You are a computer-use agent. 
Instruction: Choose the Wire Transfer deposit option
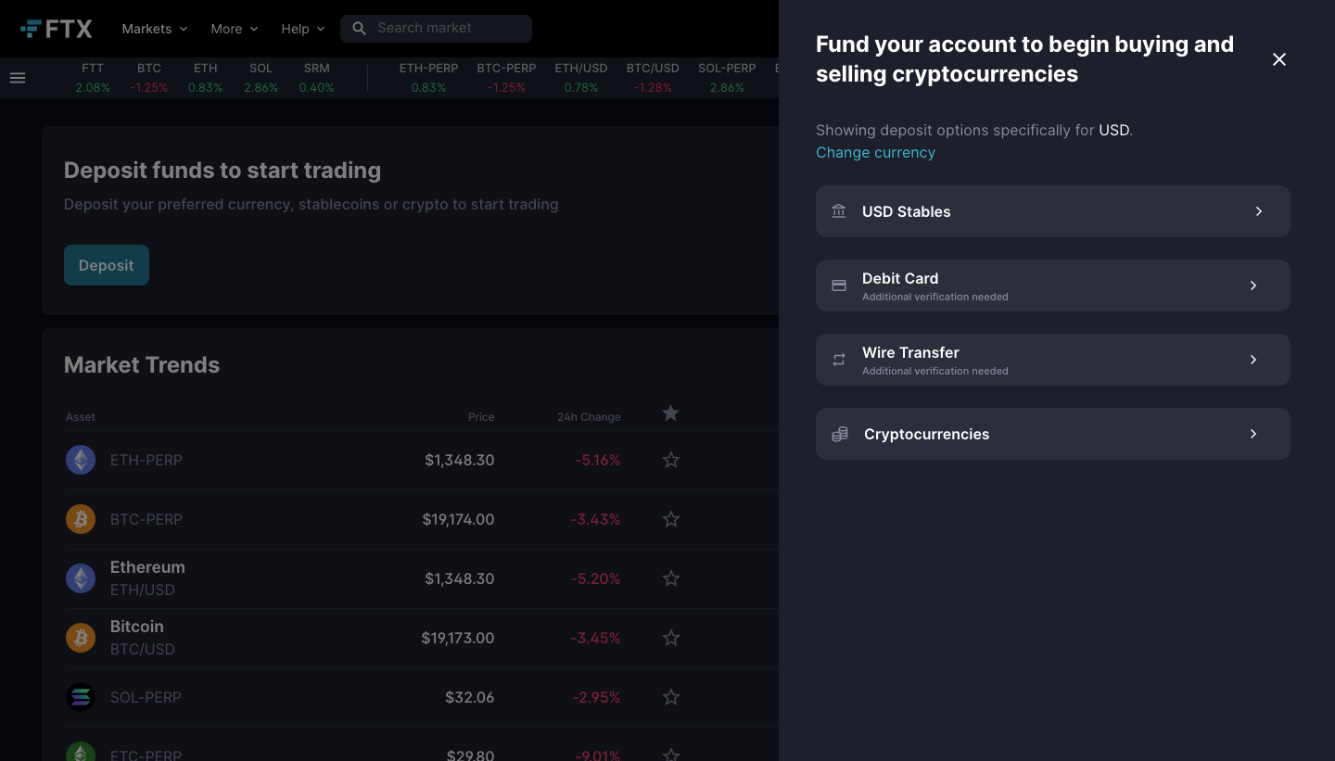tap(1053, 360)
